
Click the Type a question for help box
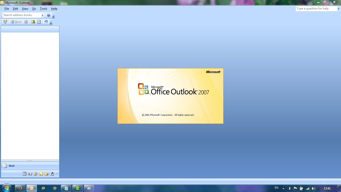click(316, 9)
